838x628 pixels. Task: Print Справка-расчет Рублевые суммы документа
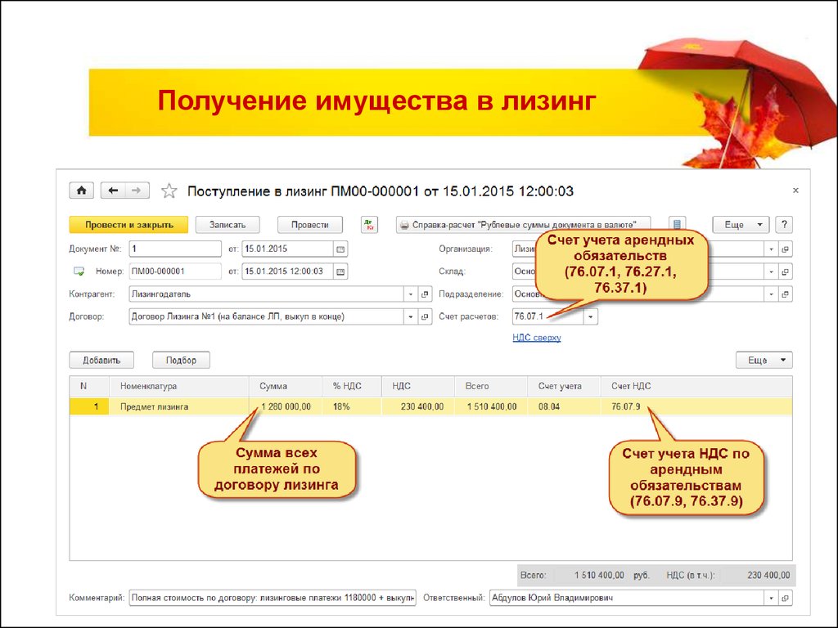[x=523, y=225]
